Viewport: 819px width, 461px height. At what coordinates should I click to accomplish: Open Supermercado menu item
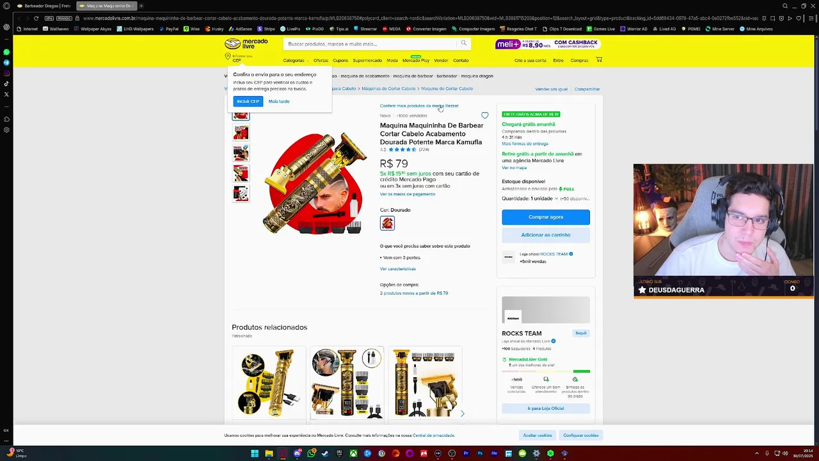point(367,60)
